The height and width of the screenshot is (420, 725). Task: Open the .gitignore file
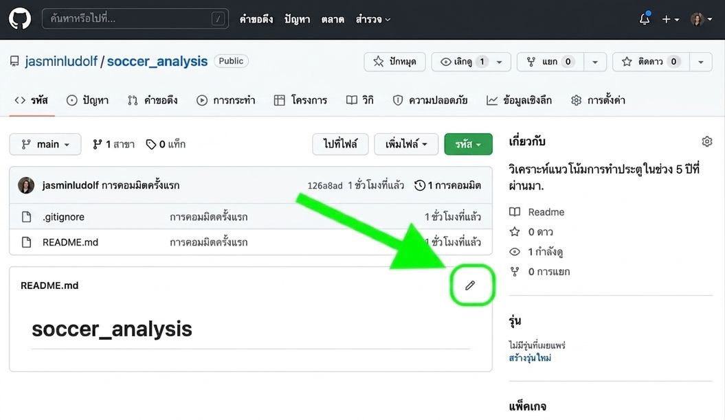[63, 217]
